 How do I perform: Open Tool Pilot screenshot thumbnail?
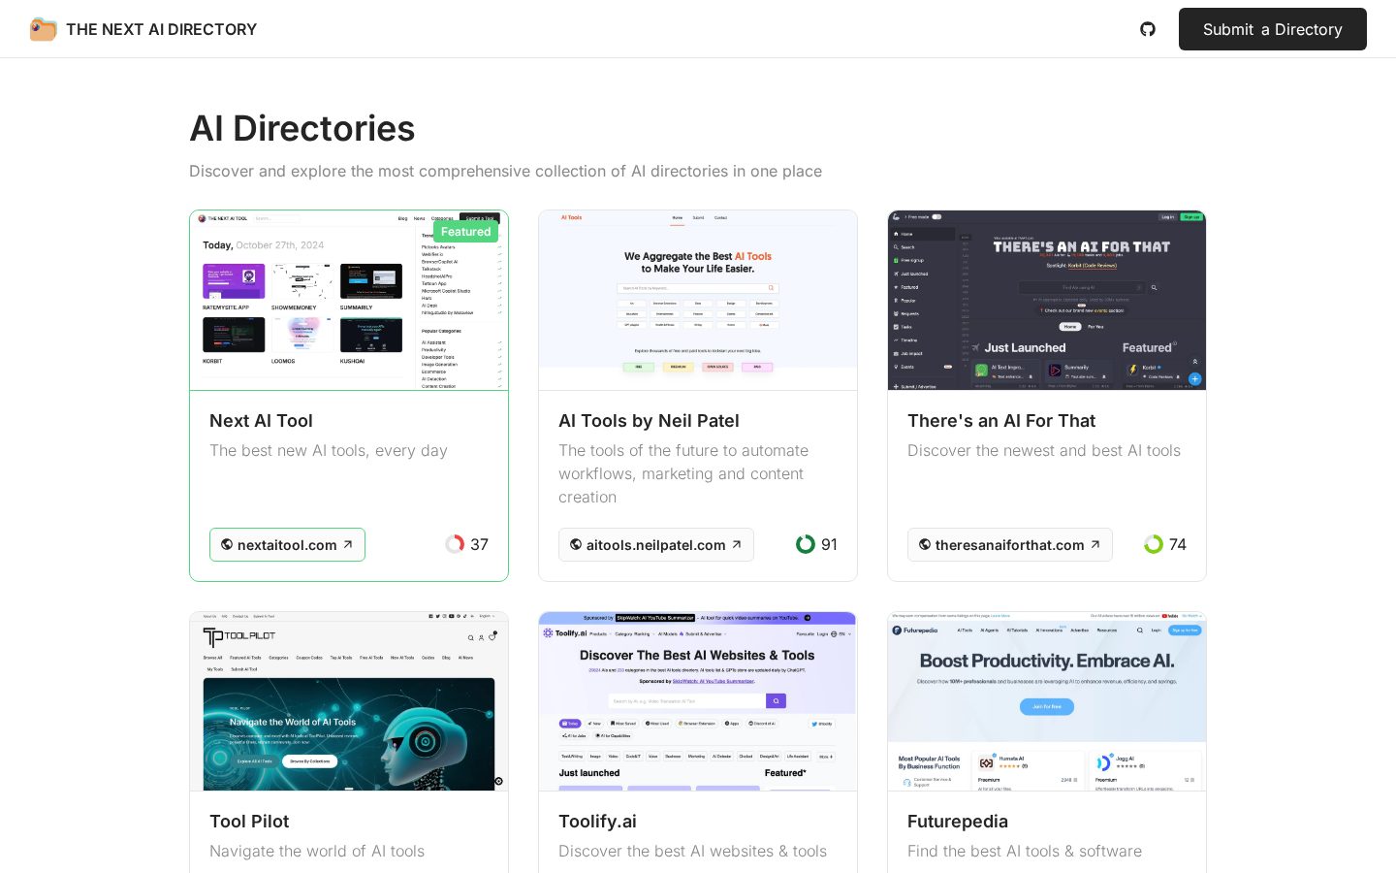[x=349, y=701]
